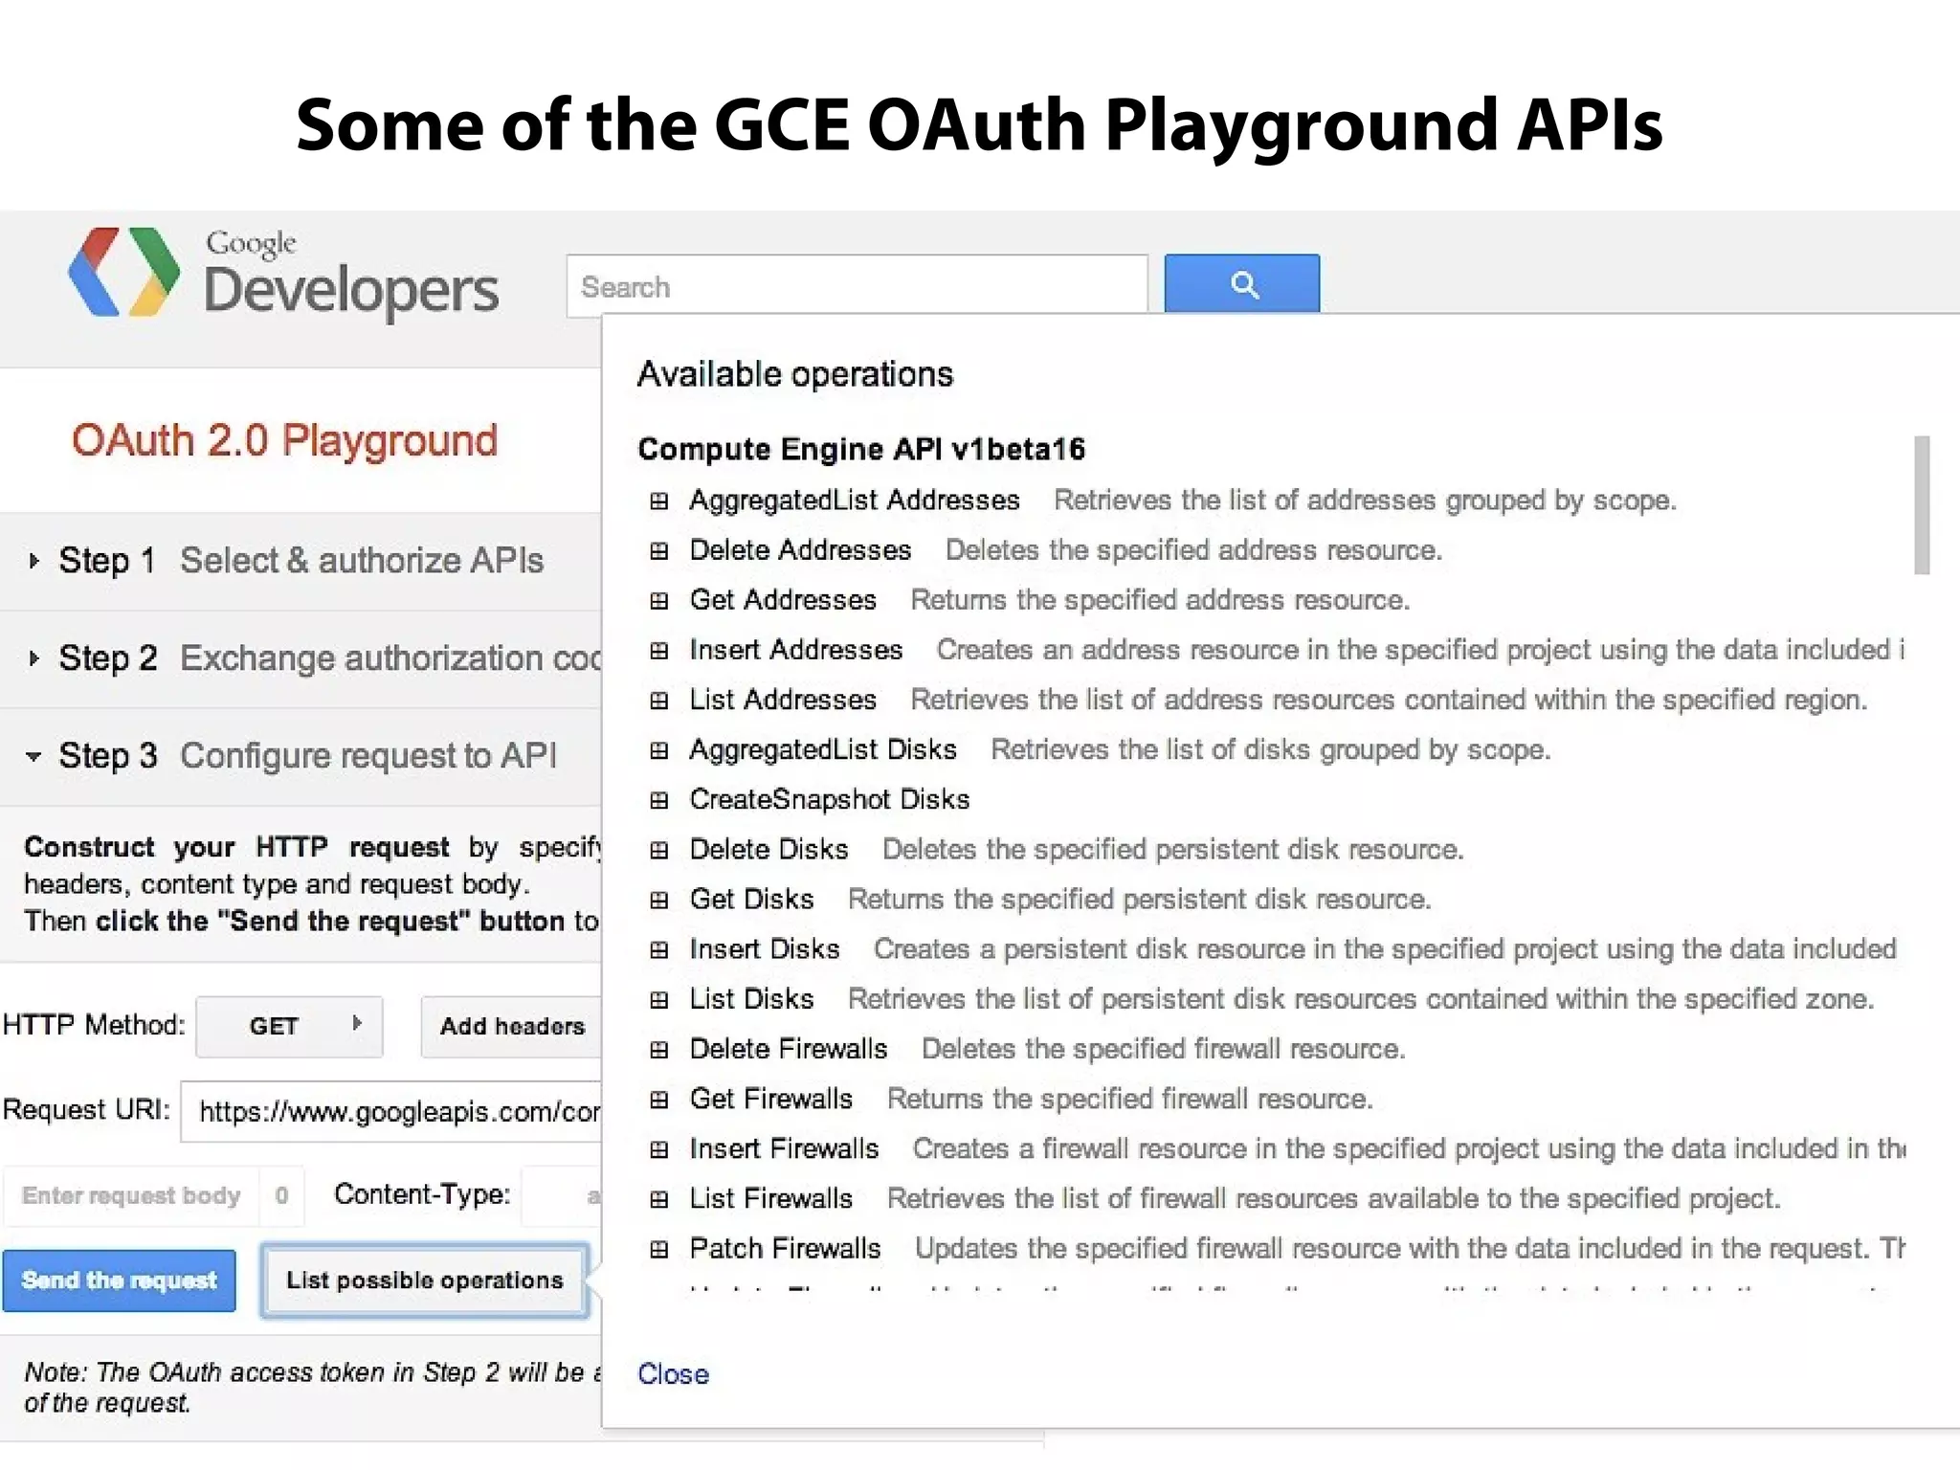The width and height of the screenshot is (1960, 1470).
Task: Select the Patch Firewalls operation
Action: coord(785,1248)
